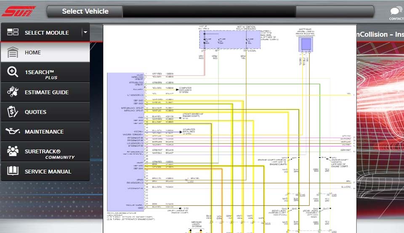Select the Estimate Guide menu item
Viewport: 404px width, 233px height.
47,93
